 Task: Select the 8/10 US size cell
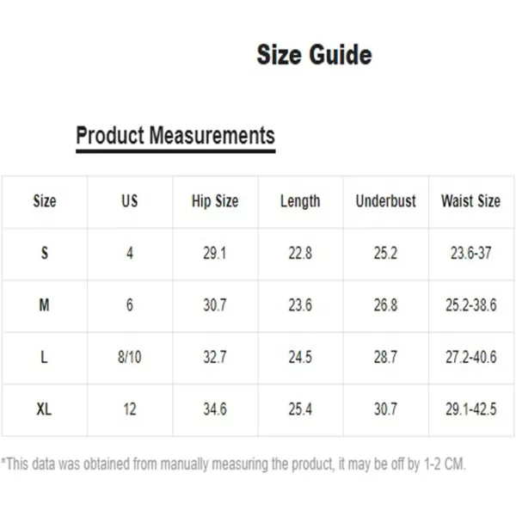pos(130,357)
